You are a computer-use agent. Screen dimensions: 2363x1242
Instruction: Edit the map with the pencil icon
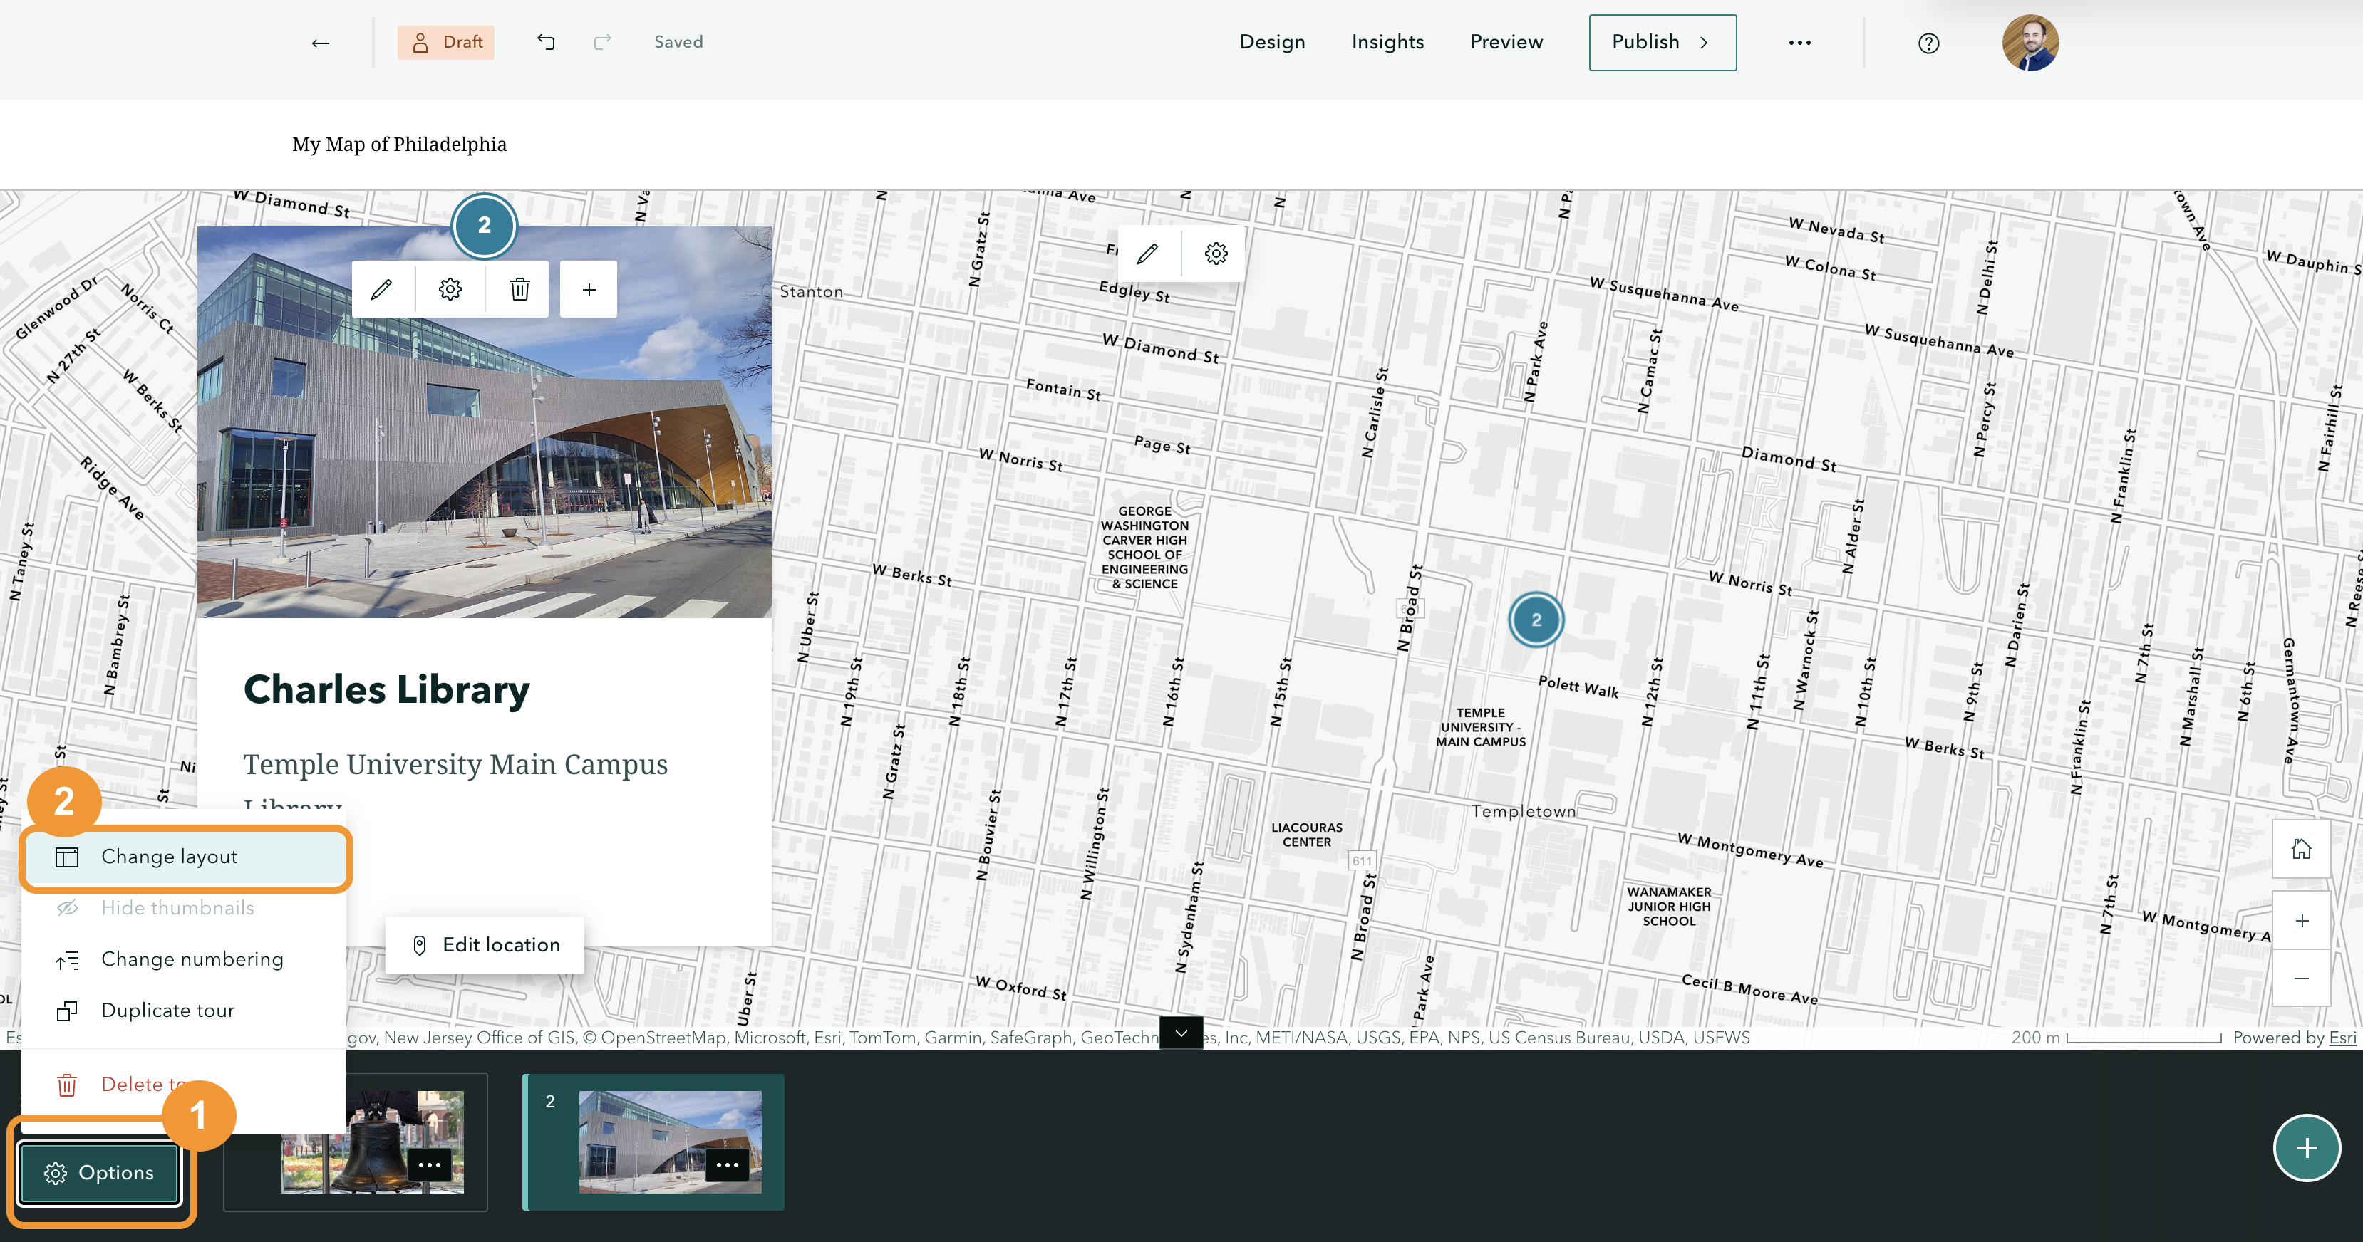[x=1147, y=253]
